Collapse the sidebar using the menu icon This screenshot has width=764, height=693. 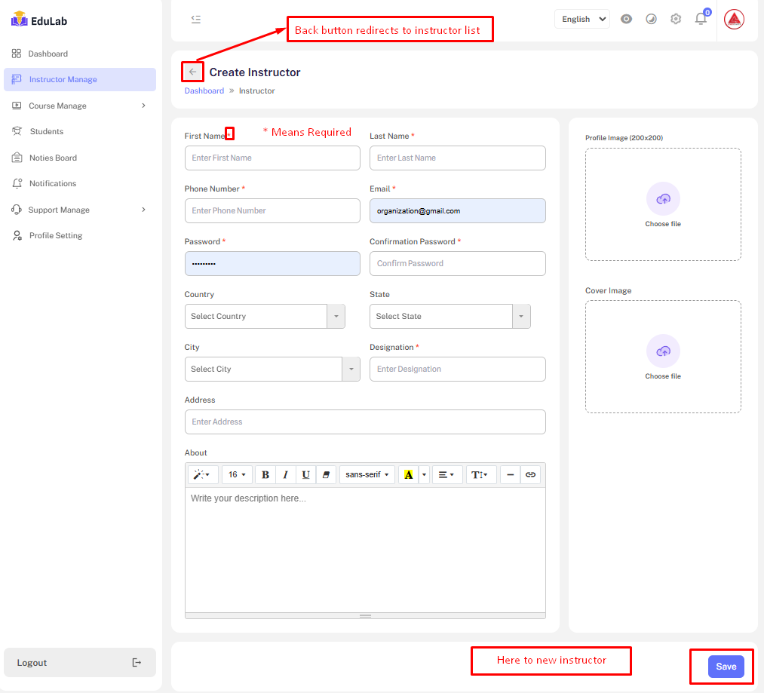(x=196, y=20)
